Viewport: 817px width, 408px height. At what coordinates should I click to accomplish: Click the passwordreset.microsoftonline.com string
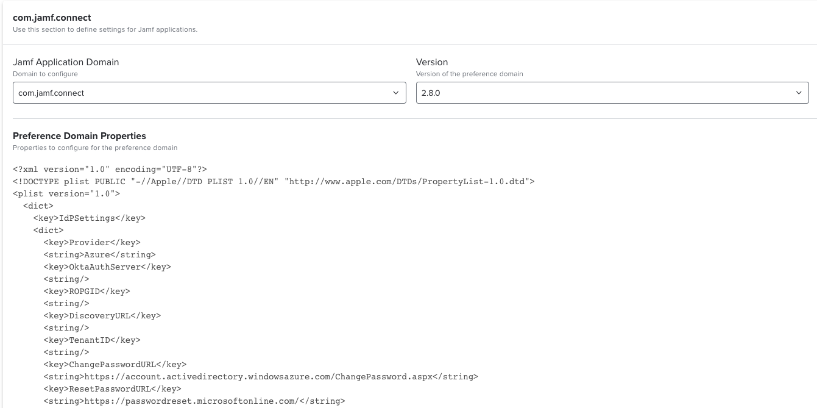point(194,401)
